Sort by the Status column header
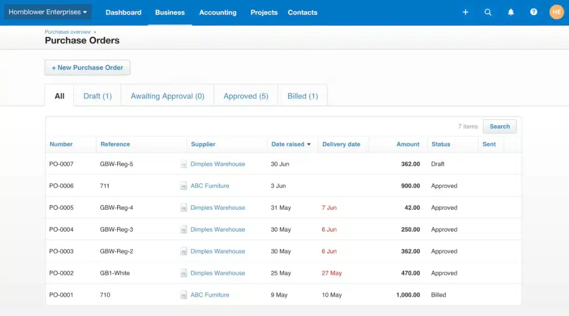Screen dimensions: 569x316 tap(441, 144)
